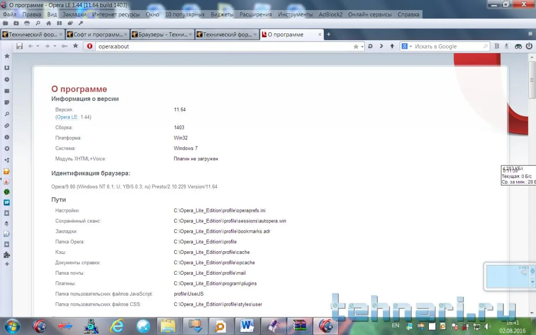Open a new tab with the plus button

click(x=329, y=34)
